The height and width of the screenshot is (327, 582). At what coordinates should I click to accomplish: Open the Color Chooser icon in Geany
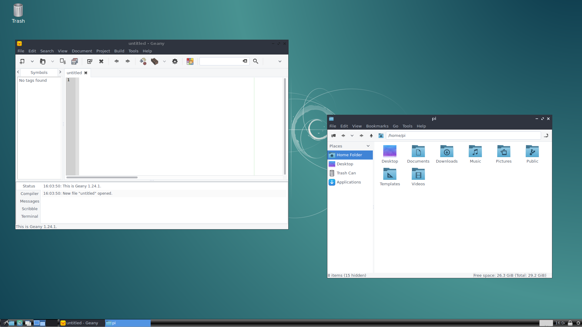190,61
